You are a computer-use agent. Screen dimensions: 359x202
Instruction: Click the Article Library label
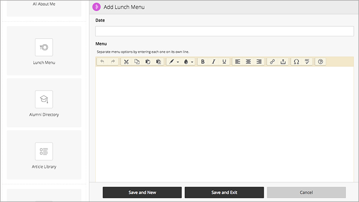(44, 167)
